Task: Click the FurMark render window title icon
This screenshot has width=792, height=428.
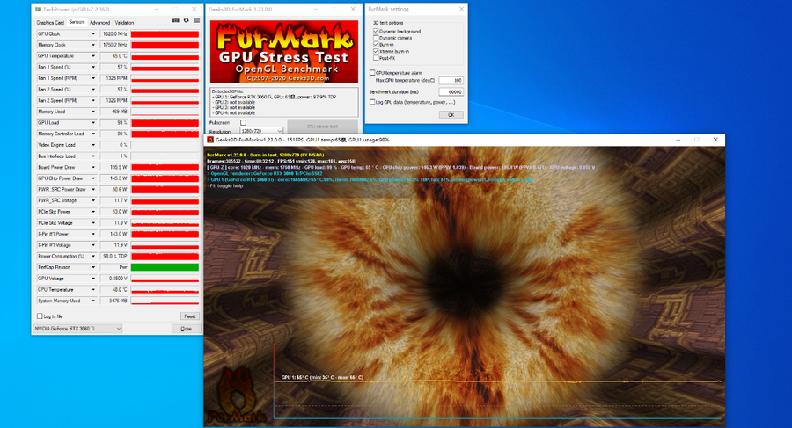Action: click(209, 140)
